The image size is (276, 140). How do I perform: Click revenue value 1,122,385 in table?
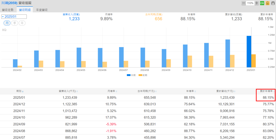point(70,104)
